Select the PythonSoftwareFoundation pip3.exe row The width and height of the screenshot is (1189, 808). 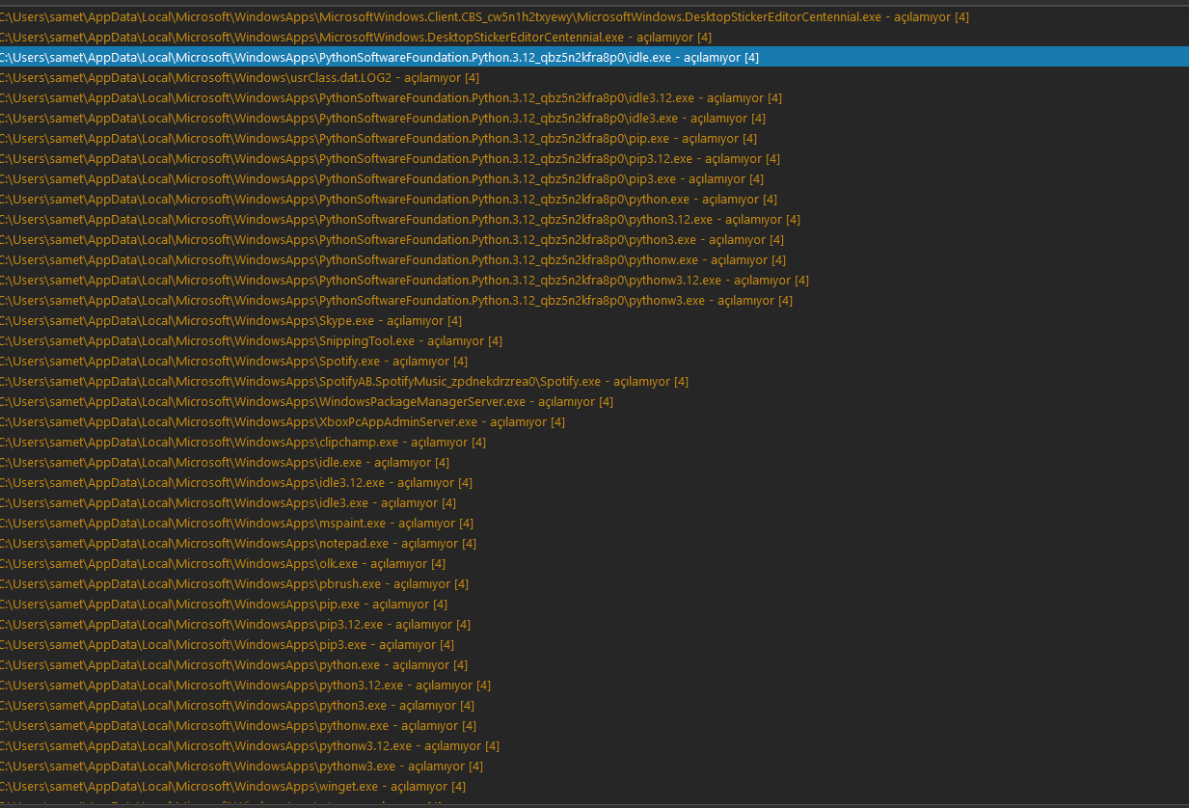(x=594, y=178)
